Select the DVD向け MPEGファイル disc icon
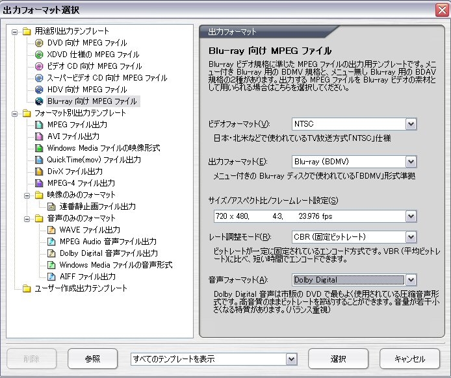 pyautogui.click(x=39, y=43)
